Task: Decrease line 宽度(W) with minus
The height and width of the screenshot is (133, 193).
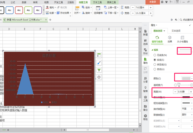Action: pos(175,92)
